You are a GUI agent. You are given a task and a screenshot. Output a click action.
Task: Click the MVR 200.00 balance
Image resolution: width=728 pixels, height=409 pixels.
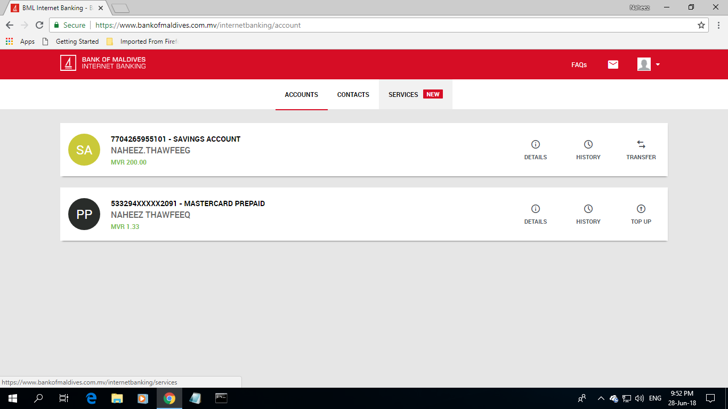pyautogui.click(x=128, y=162)
